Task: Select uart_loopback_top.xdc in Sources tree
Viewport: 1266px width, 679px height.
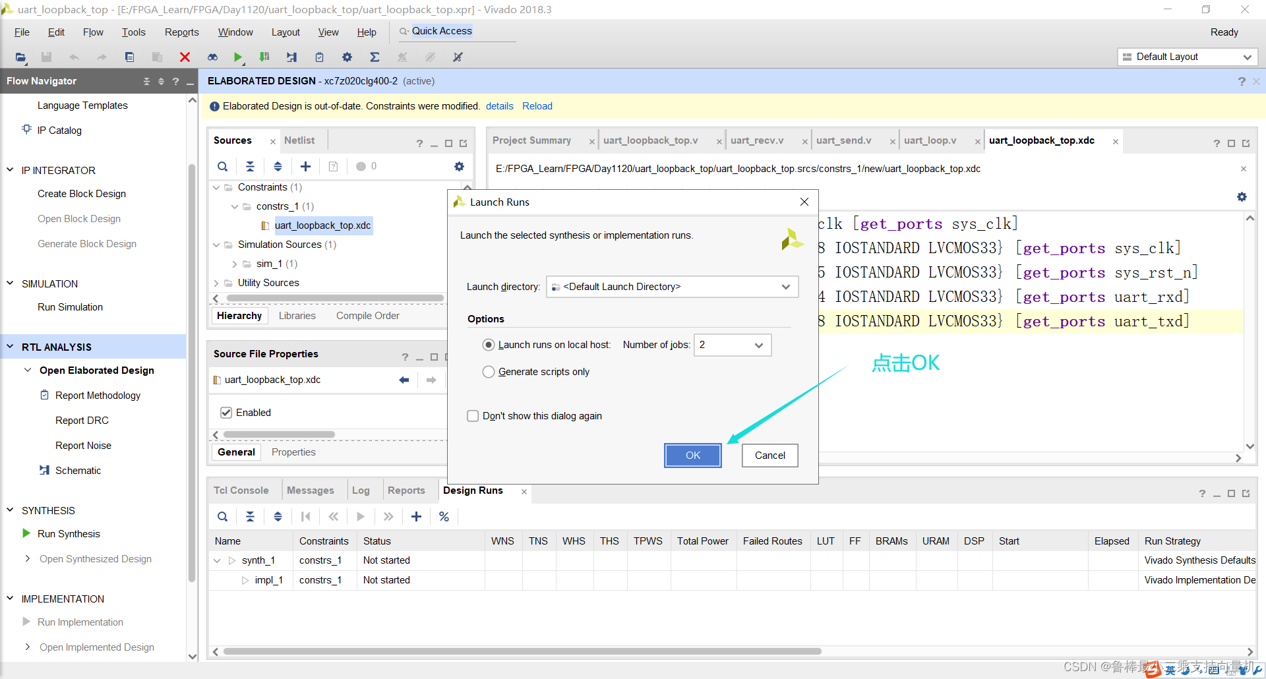Action: [x=322, y=225]
